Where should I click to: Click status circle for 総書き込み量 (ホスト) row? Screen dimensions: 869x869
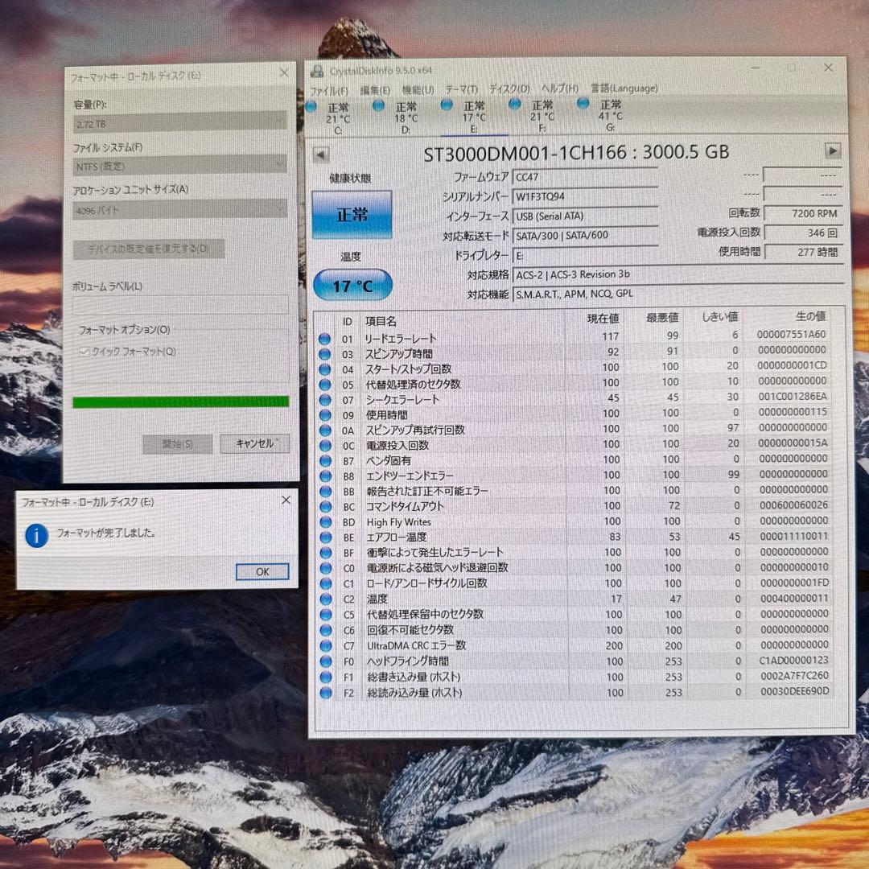(326, 677)
